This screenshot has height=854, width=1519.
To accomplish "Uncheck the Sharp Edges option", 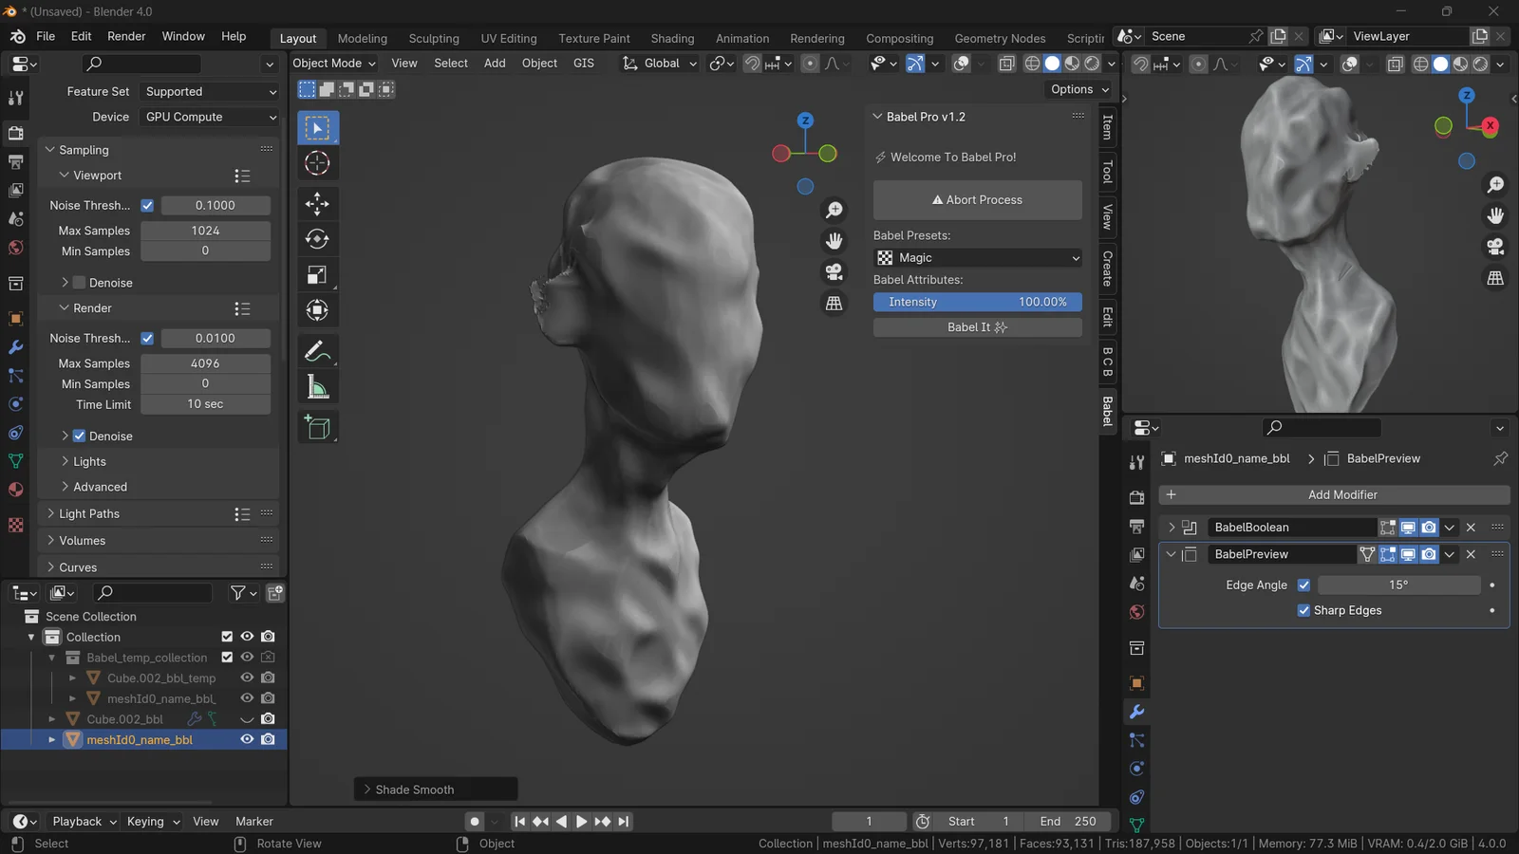I will [1303, 611].
